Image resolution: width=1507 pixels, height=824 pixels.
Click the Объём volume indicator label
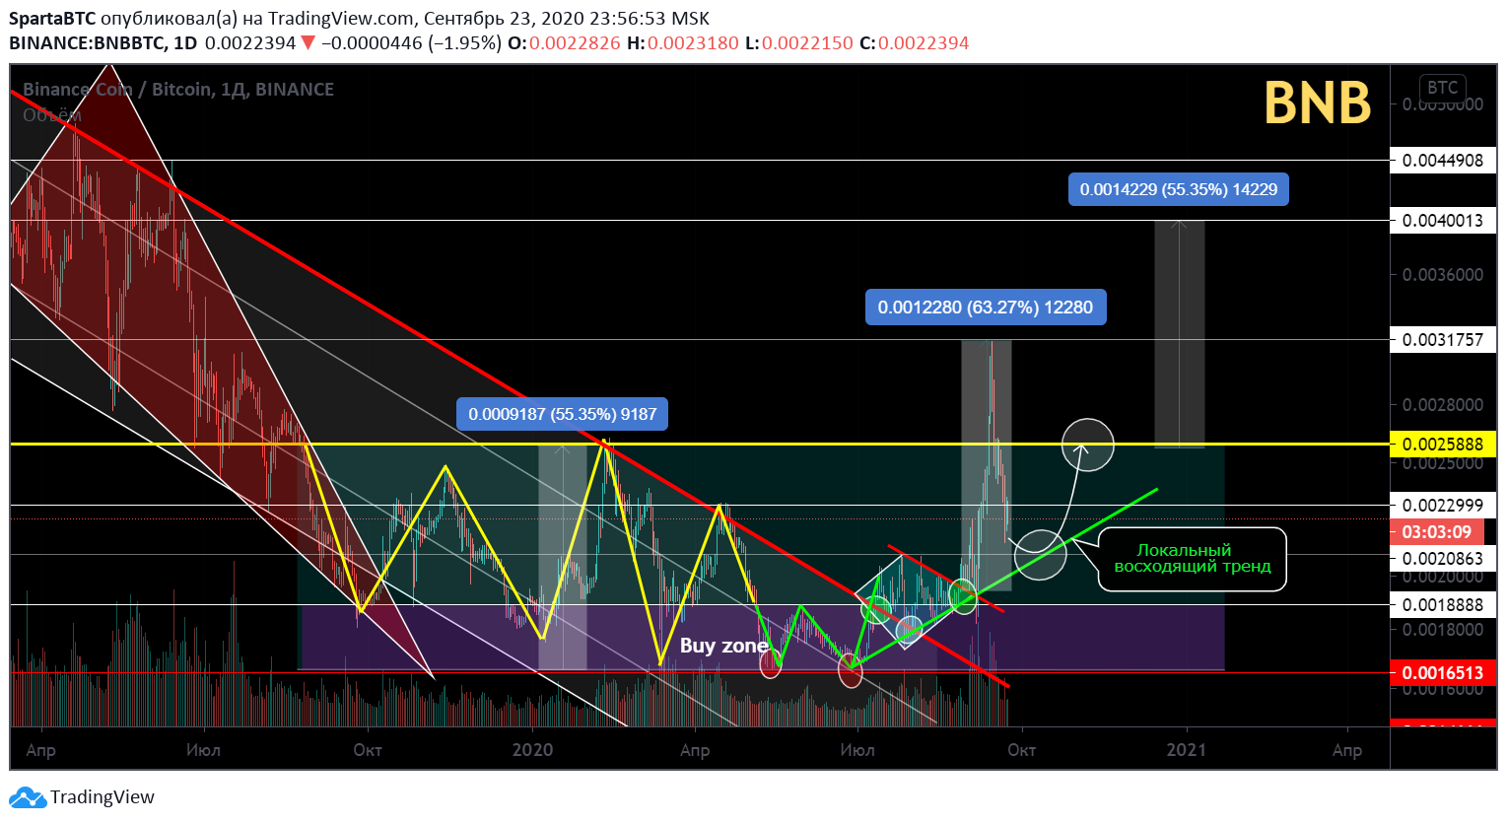click(x=52, y=115)
